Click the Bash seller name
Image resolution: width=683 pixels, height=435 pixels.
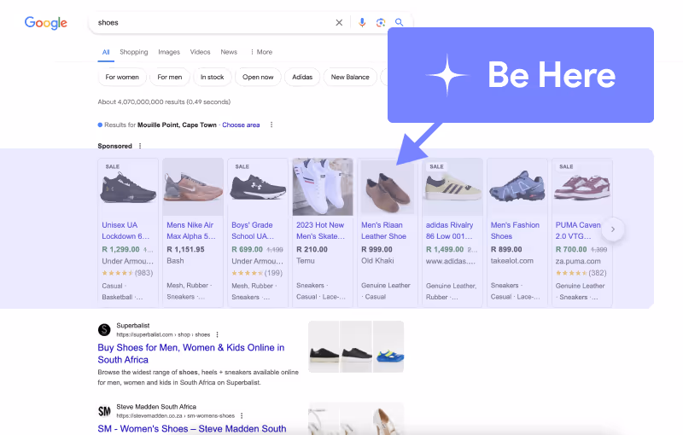coord(175,261)
